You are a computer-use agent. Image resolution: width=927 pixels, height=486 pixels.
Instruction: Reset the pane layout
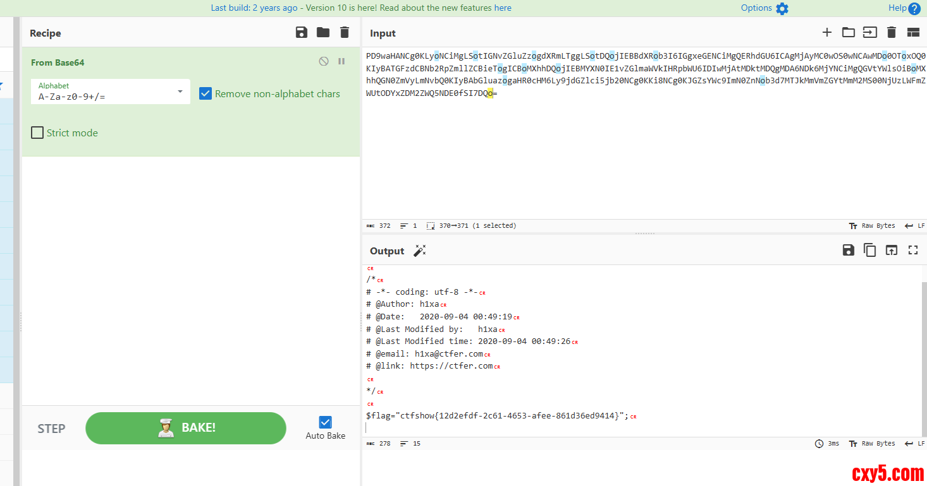click(x=913, y=33)
